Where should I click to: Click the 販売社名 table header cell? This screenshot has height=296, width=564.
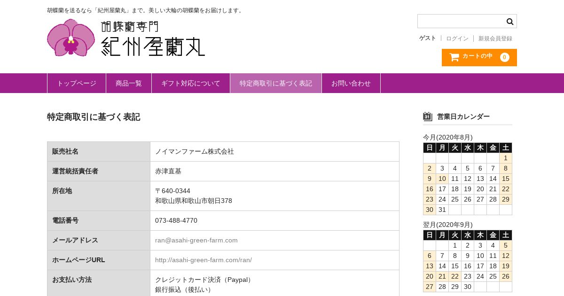(x=99, y=151)
